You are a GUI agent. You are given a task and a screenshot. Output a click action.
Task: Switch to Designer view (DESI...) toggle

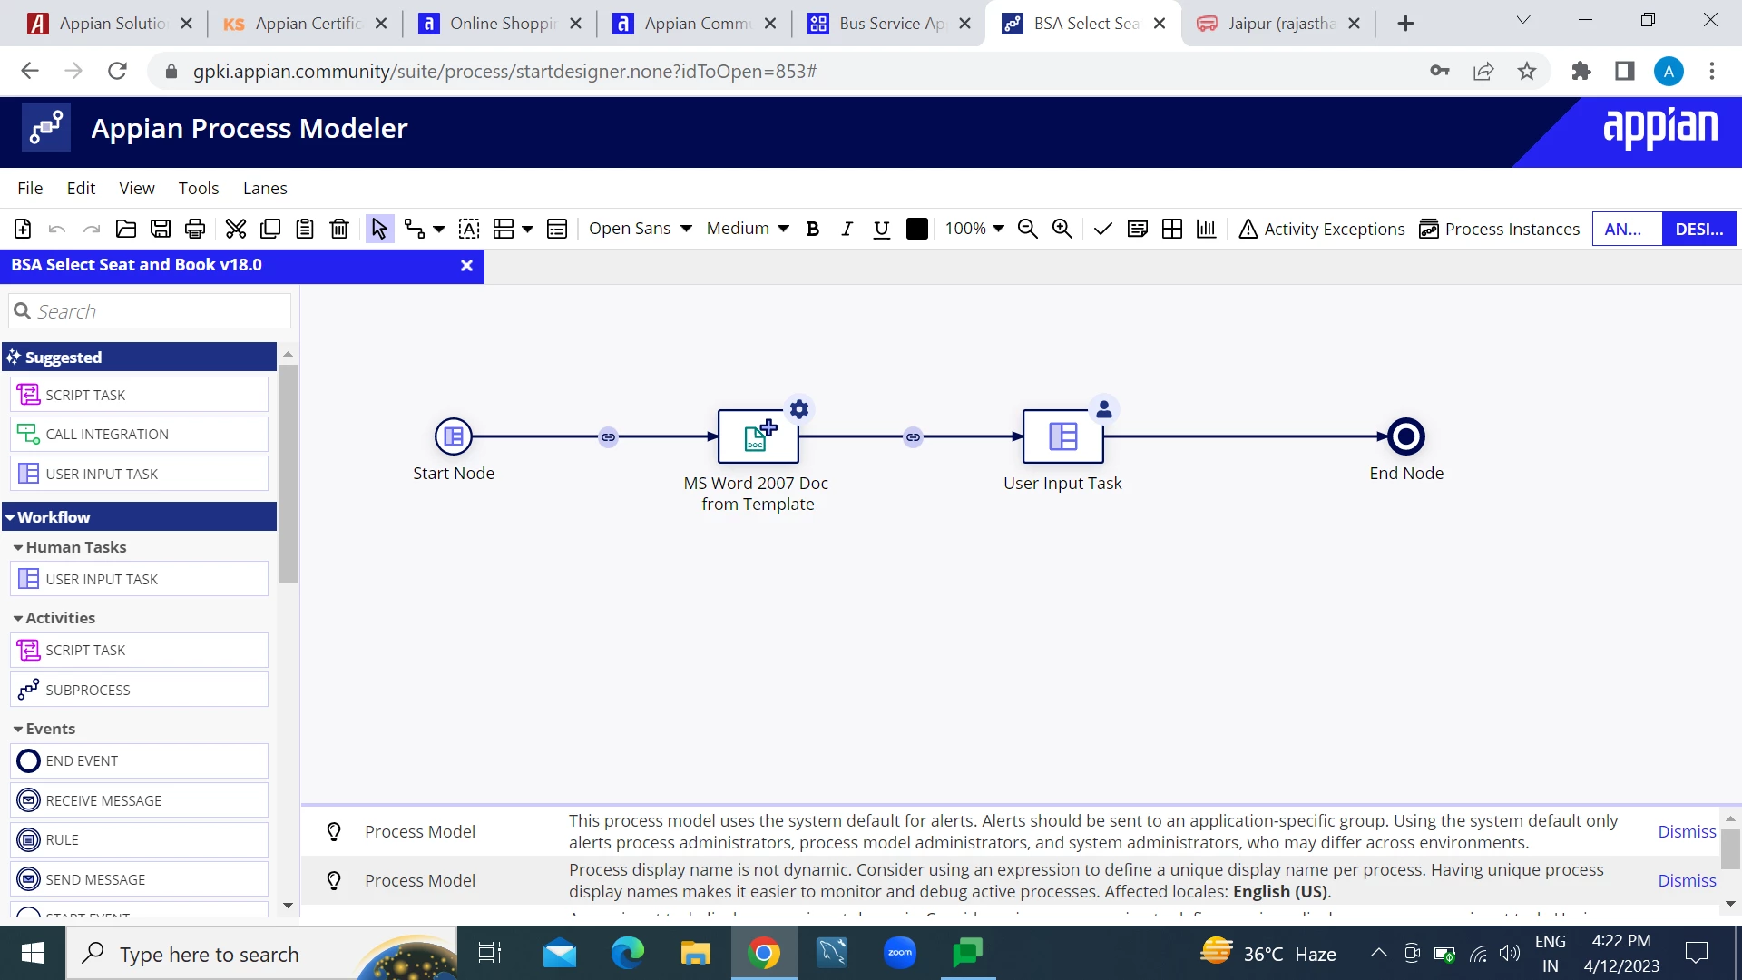1699,229
